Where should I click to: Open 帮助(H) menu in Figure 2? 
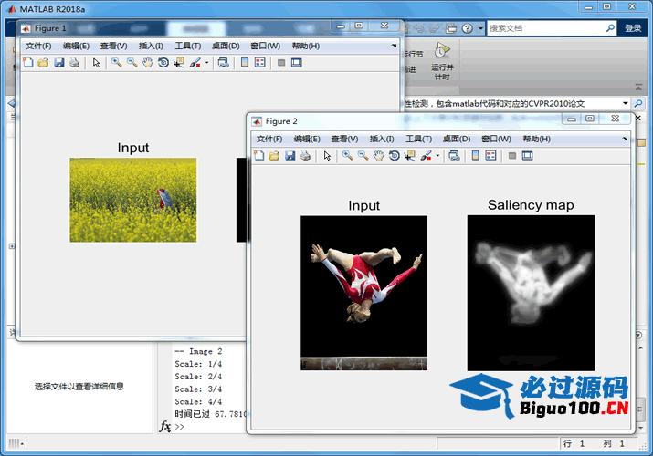pos(536,139)
